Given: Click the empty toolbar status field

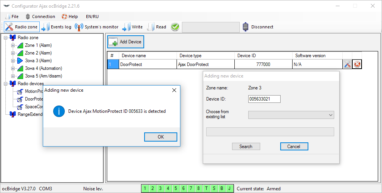Looking at the screenshot, I should click(211, 27).
